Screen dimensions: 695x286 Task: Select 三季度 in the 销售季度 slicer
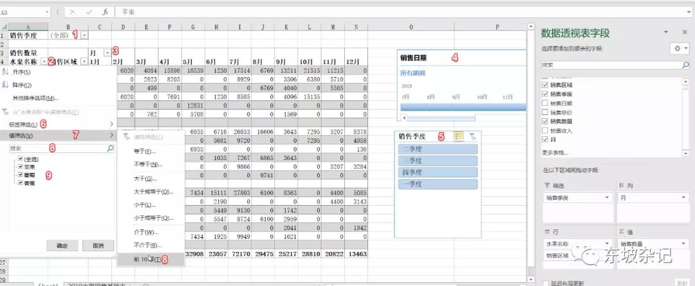pyautogui.click(x=438, y=161)
